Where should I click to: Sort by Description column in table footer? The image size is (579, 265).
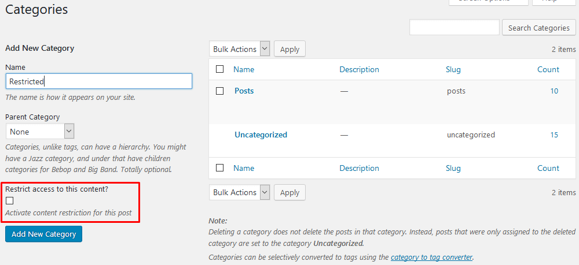(x=360, y=168)
